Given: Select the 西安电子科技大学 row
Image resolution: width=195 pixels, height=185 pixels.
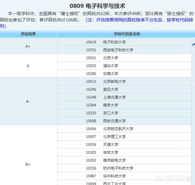Looking at the screenshot, I should pos(118,50).
